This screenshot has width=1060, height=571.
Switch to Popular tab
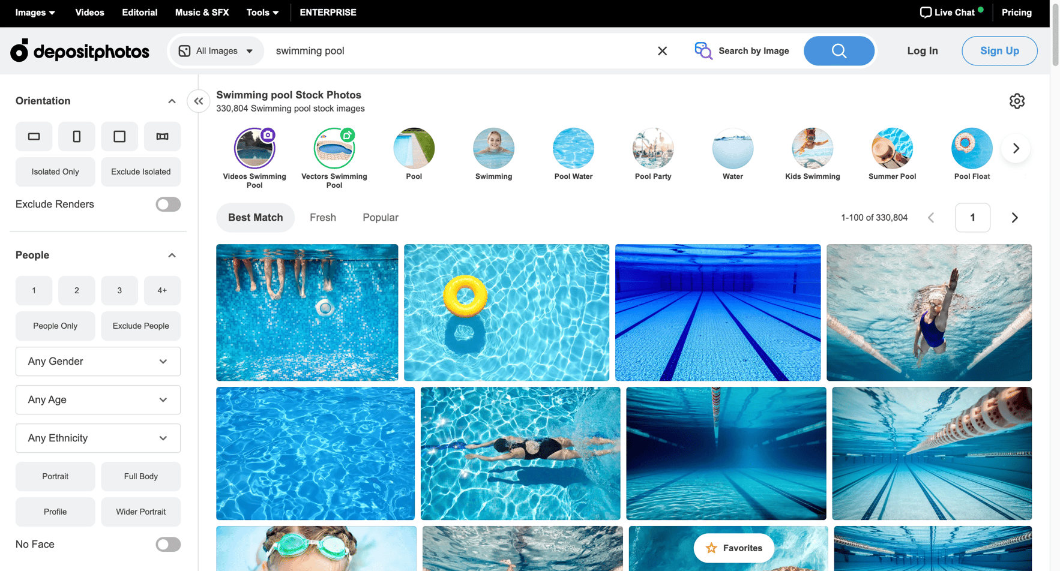pos(381,217)
